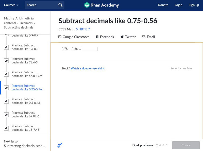This screenshot has width=203, height=151.
Task: Click practice icon for 'decimals like 1.6-0.3'
Action: coord(7,47)
